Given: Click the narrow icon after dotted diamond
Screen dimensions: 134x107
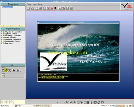Looking at the screenshot, I should [20, 70].
